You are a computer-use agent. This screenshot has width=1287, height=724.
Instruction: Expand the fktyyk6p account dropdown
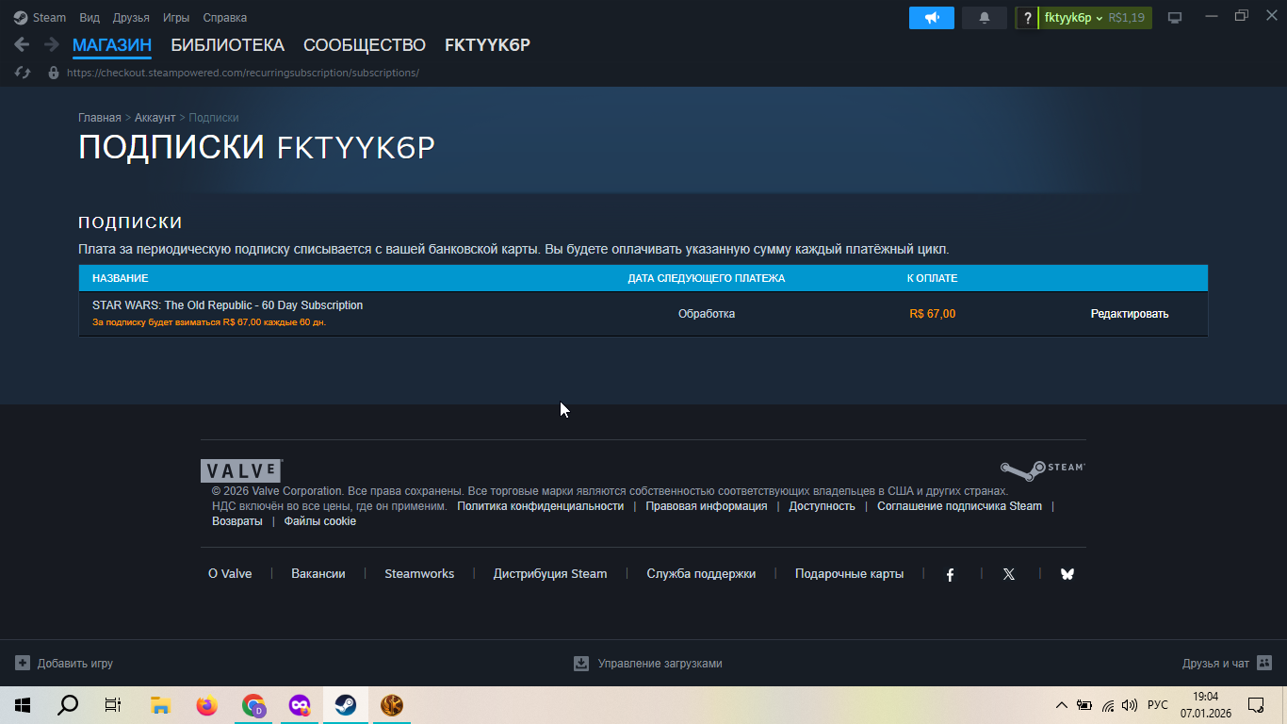coord(1073,18)
